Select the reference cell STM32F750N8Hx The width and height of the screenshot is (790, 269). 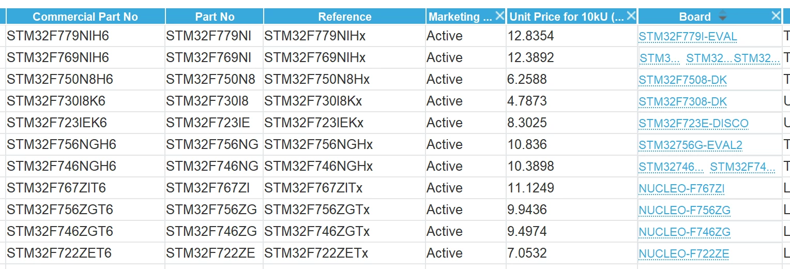point(317,80)
